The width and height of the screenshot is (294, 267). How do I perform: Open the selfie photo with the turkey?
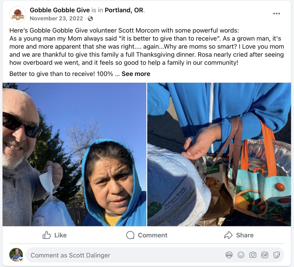pos(74,154)
